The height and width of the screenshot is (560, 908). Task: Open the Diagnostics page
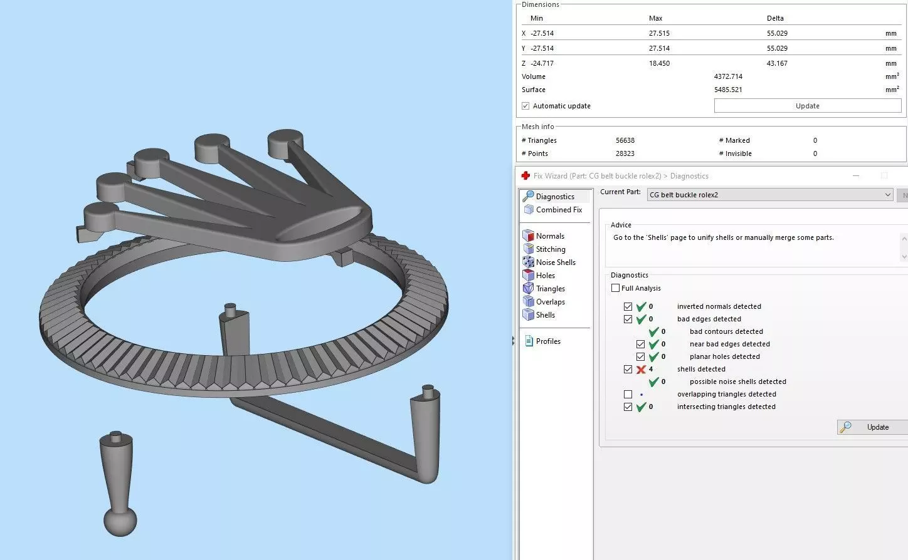coord(556,196)
